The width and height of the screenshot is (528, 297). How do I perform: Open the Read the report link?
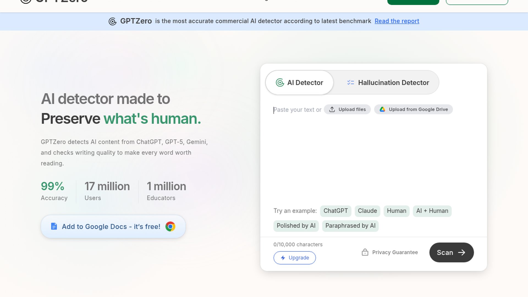pyautogui.click(x=397, y=21)
